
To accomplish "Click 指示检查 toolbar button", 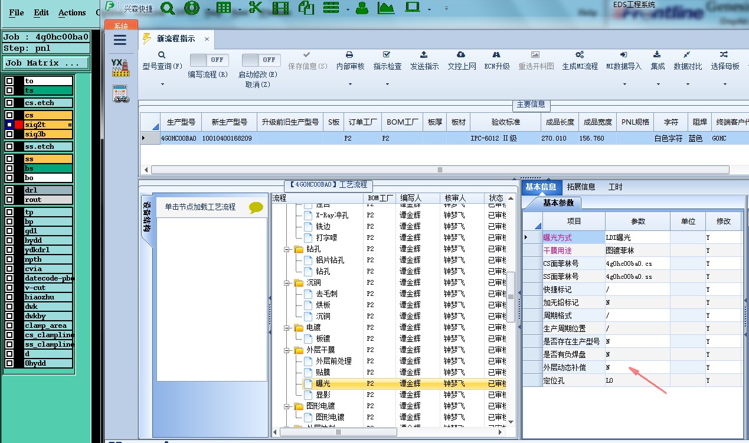I will pyautogui.click(x=387, y=60).
